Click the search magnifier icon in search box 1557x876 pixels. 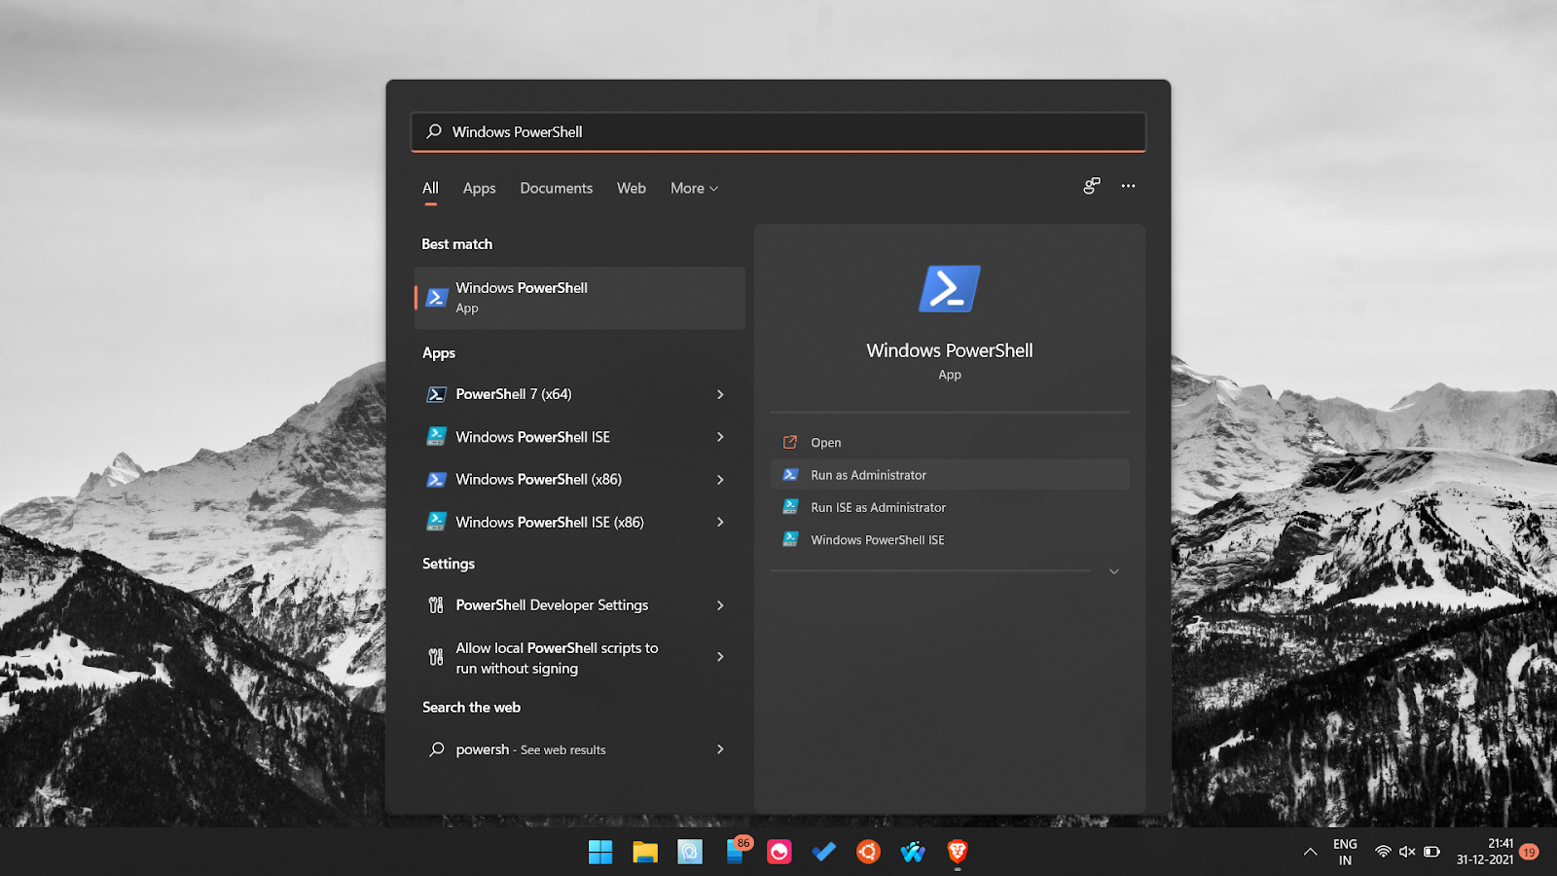[x=434, y=131]
